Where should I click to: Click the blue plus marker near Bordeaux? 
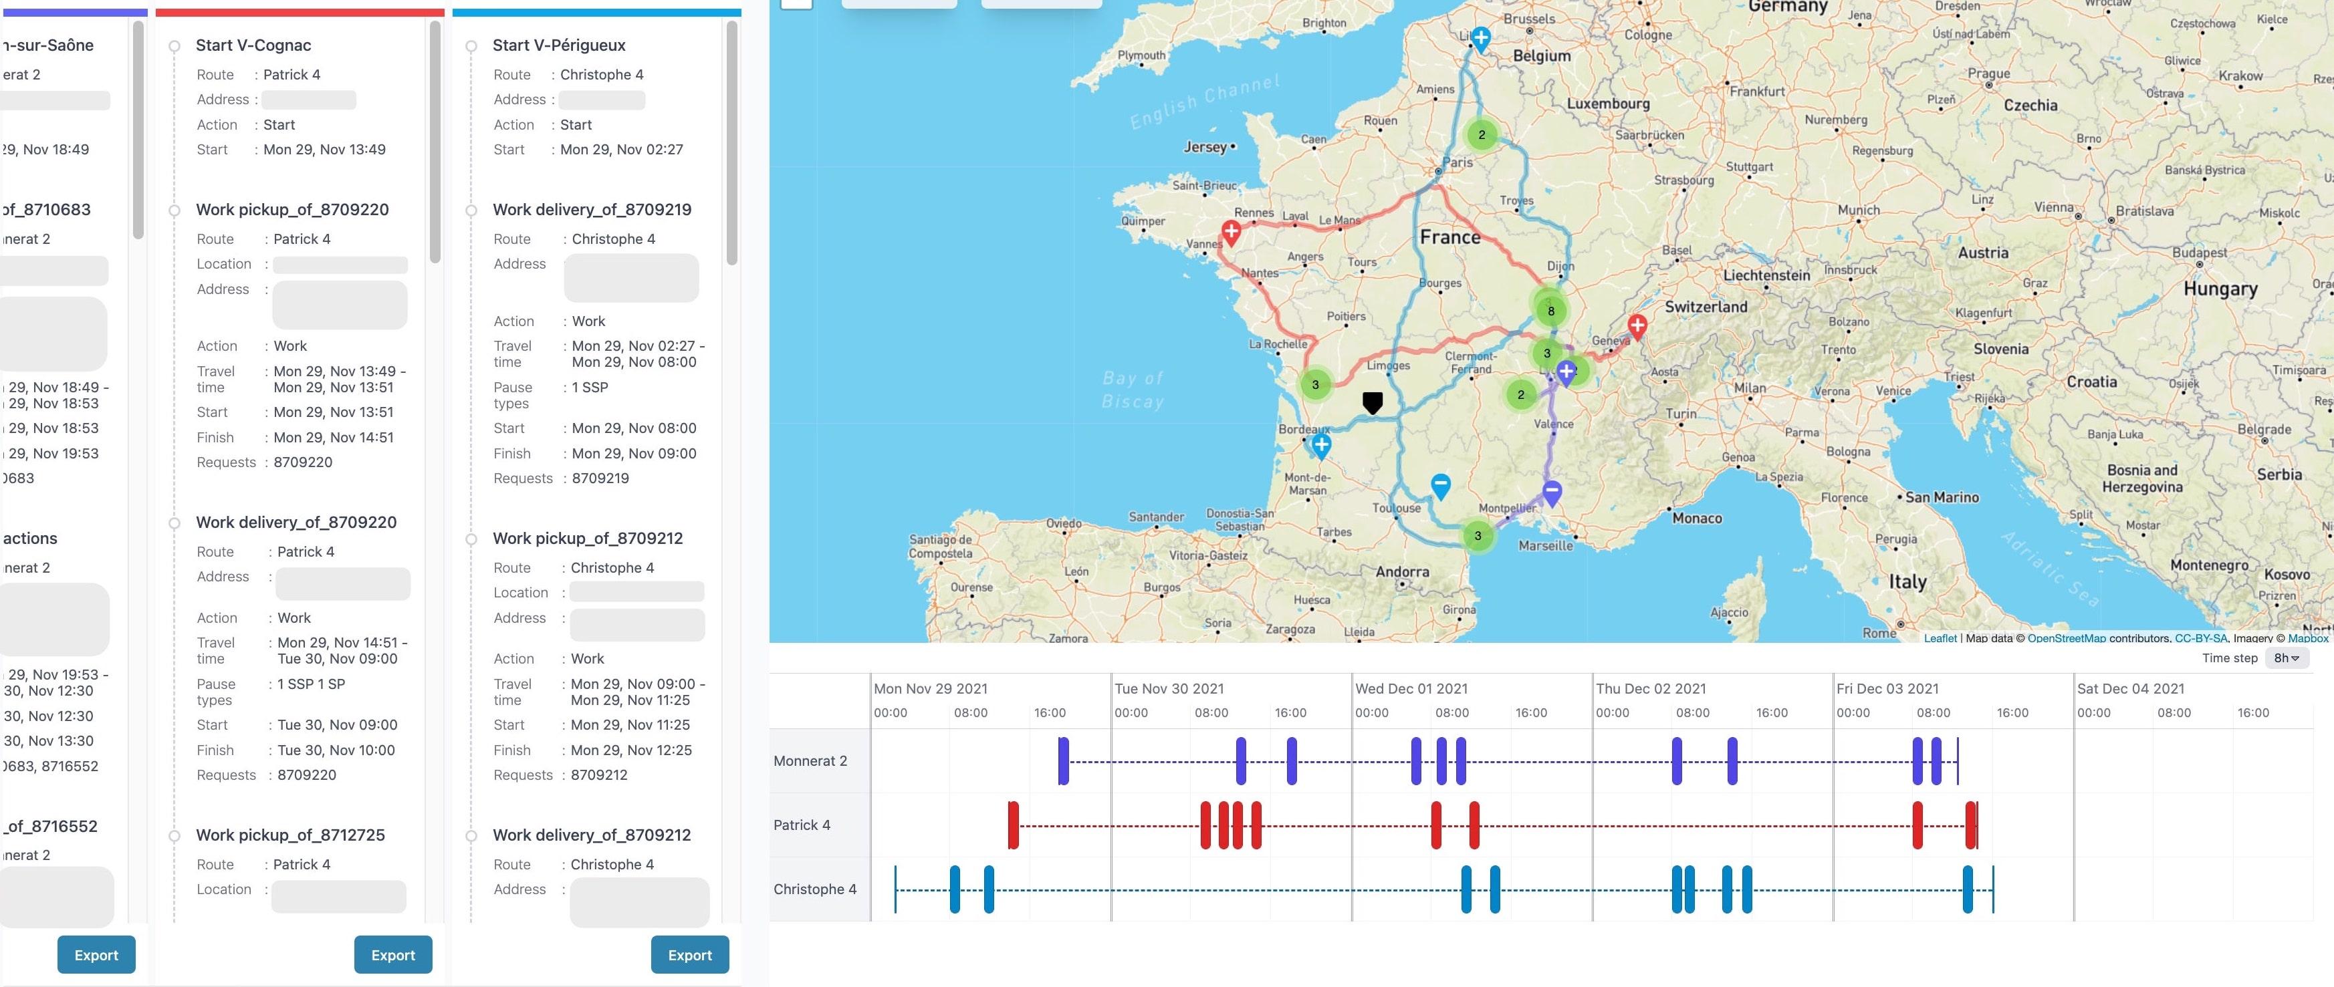tap(1321, 446)
